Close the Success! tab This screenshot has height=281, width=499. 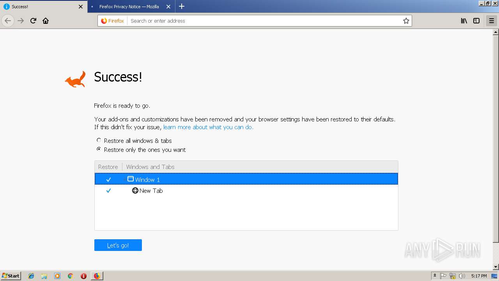81,7
